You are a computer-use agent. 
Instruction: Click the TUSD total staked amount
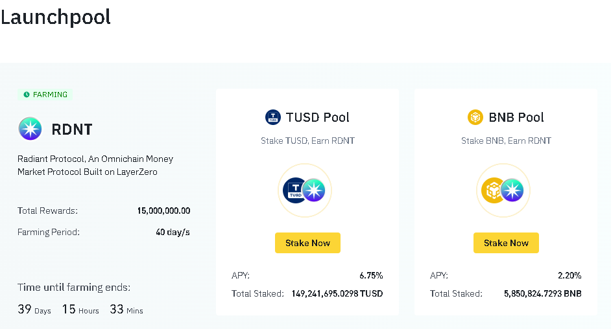337,293
